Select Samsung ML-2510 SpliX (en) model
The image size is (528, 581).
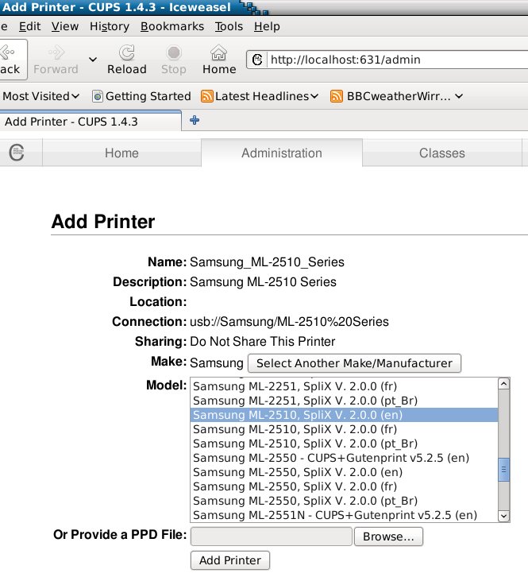point(345,415)
